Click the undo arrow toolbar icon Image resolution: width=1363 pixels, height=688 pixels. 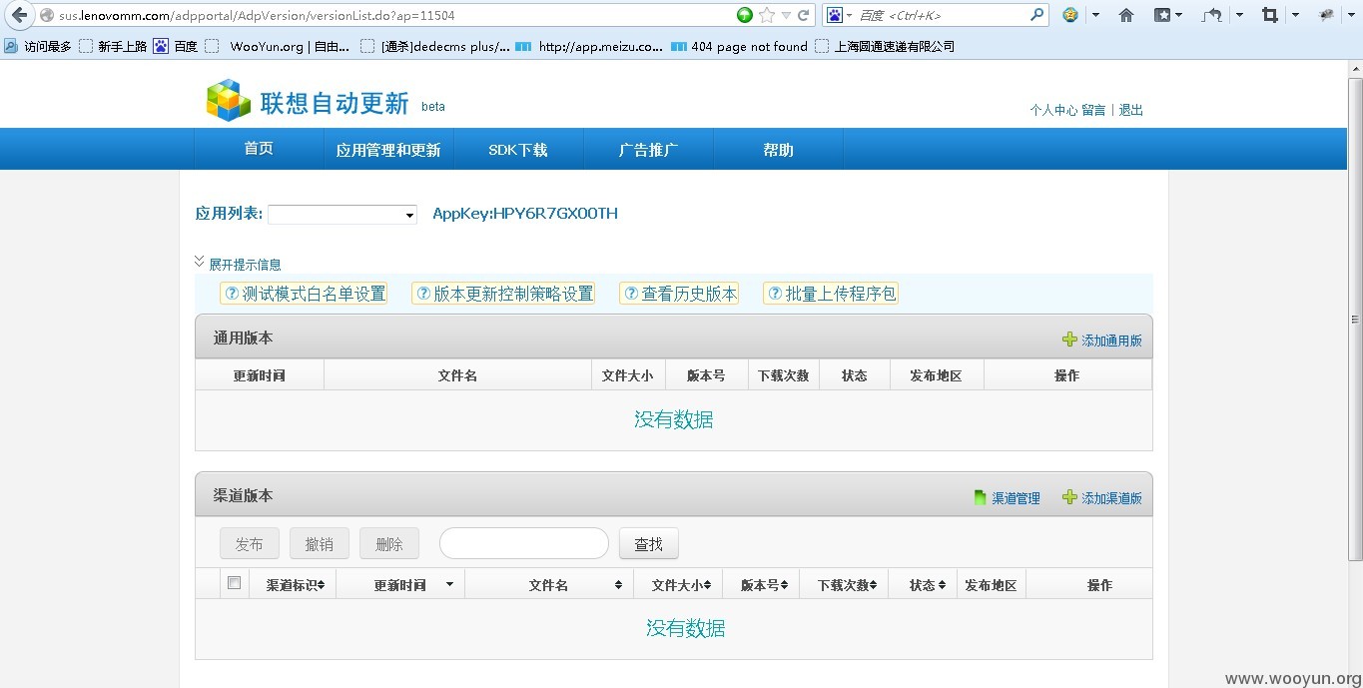(1212, 15)
